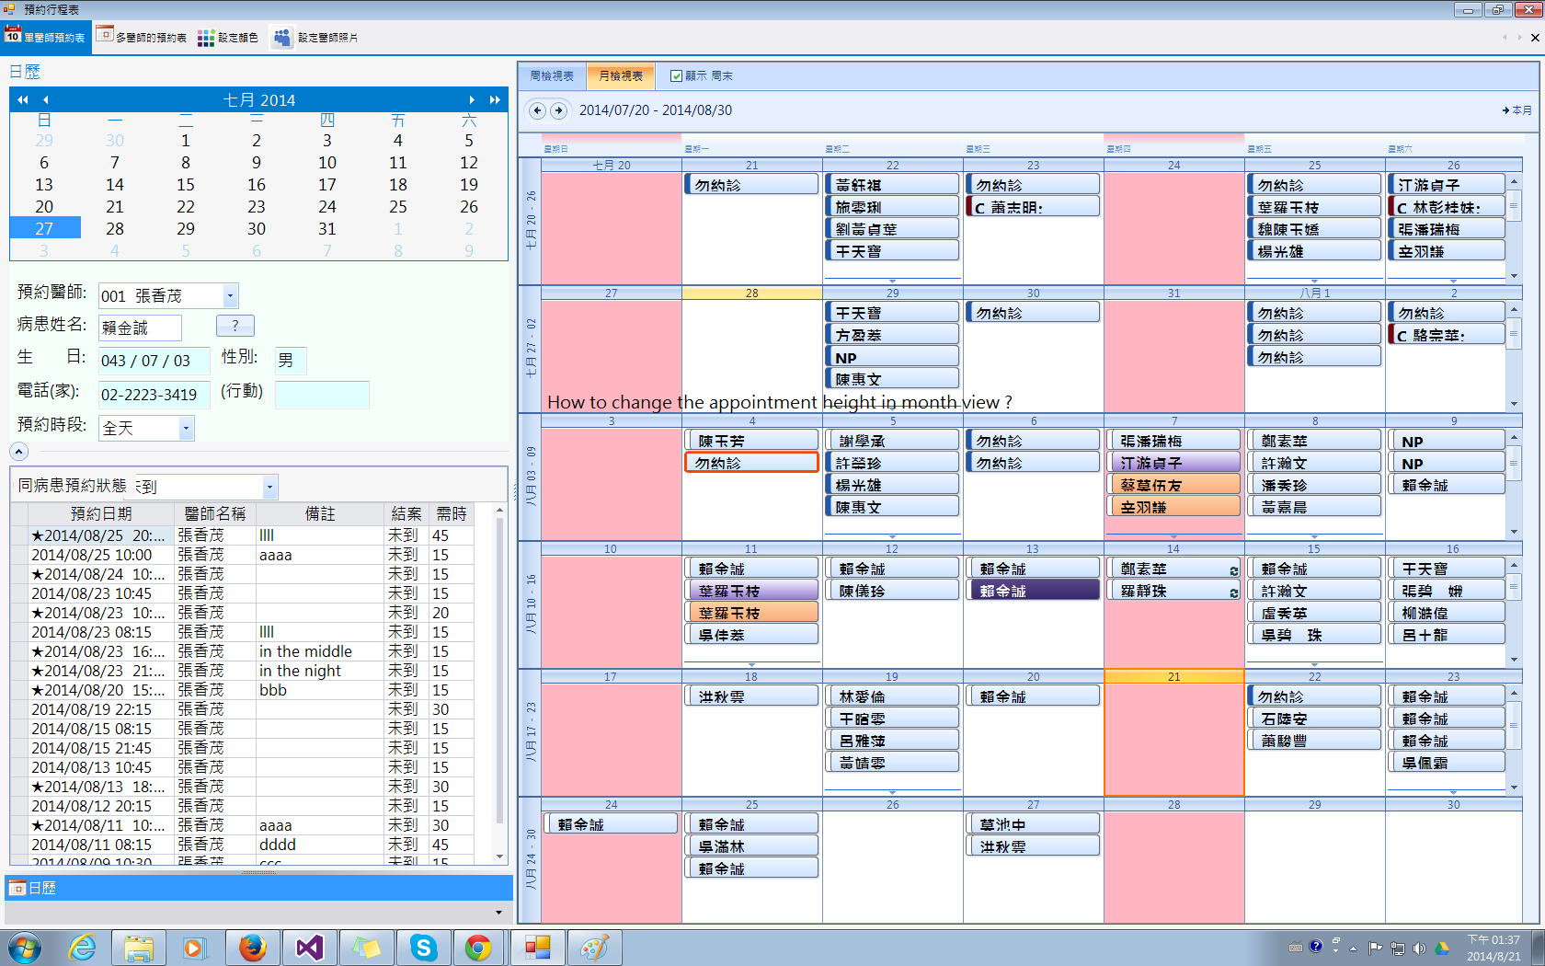
Task: Open the July 28 day header
Action: coord(752,293)
